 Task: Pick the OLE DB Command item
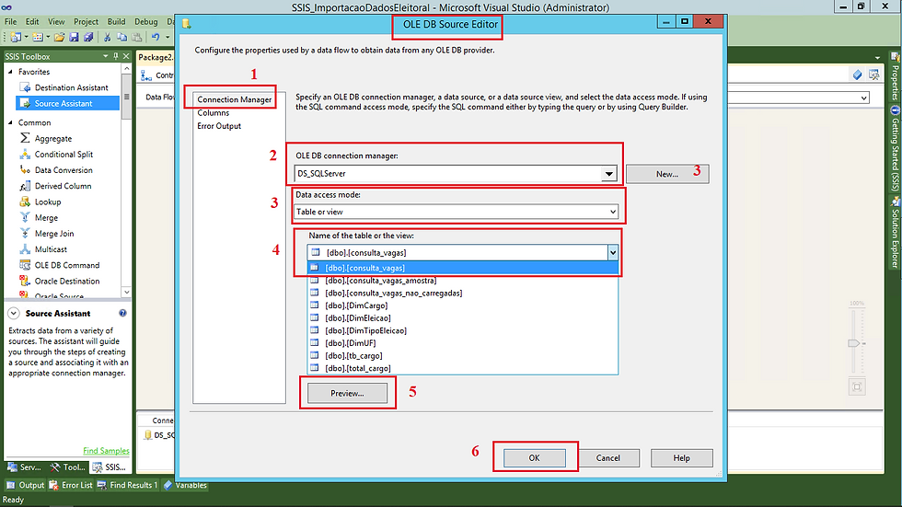(x=66, y=265)
